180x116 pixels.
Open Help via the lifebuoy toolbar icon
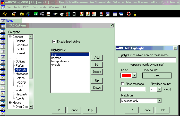tap(129, 14)
